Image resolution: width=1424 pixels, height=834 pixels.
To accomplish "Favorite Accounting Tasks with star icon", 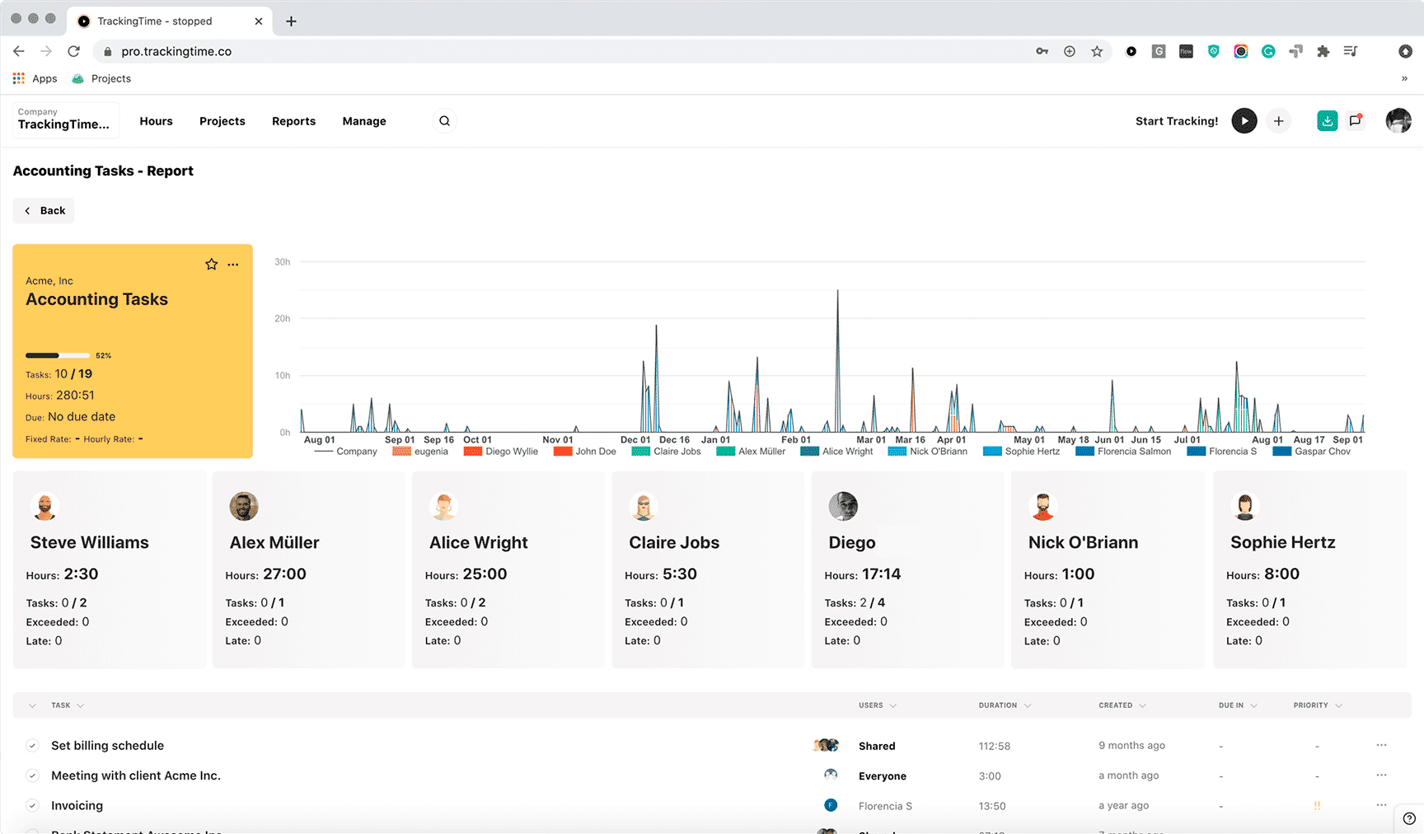I will tap(211, 265).
